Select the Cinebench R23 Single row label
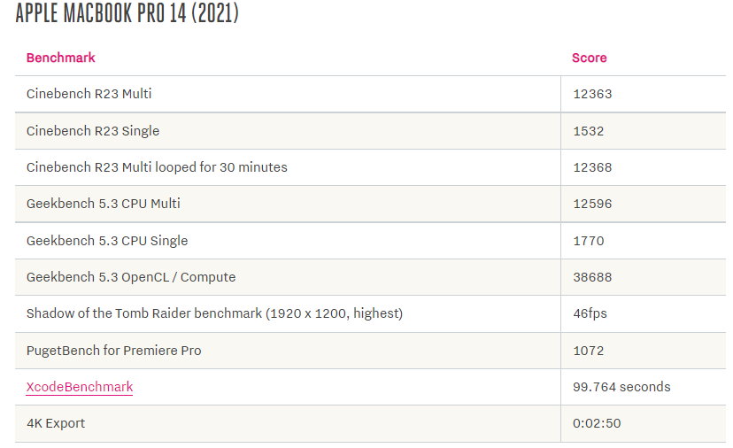 (93, 131)
